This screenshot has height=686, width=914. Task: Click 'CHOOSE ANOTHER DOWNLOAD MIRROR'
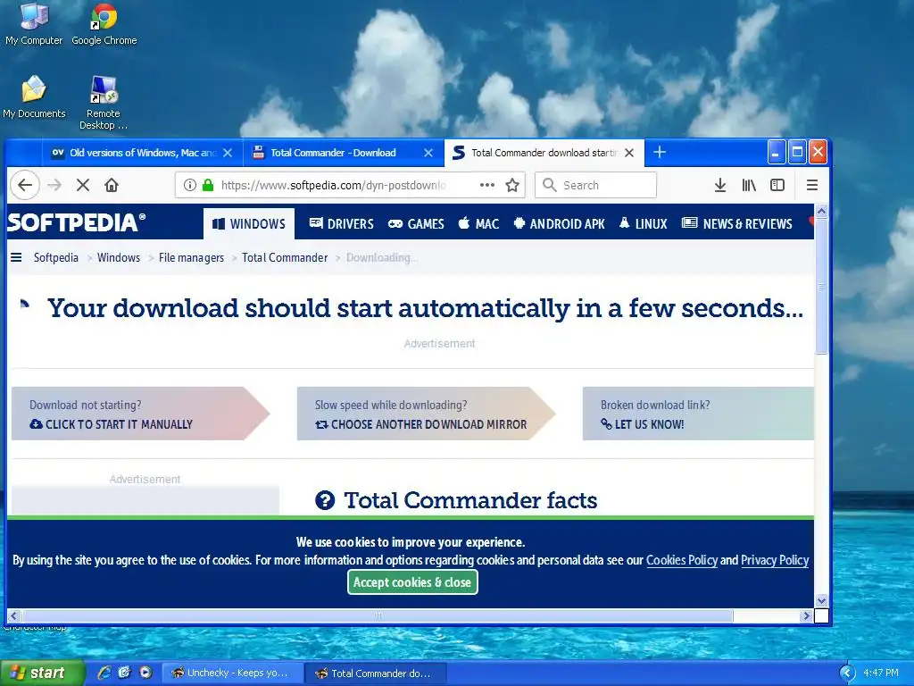click(x=421, y=424)
